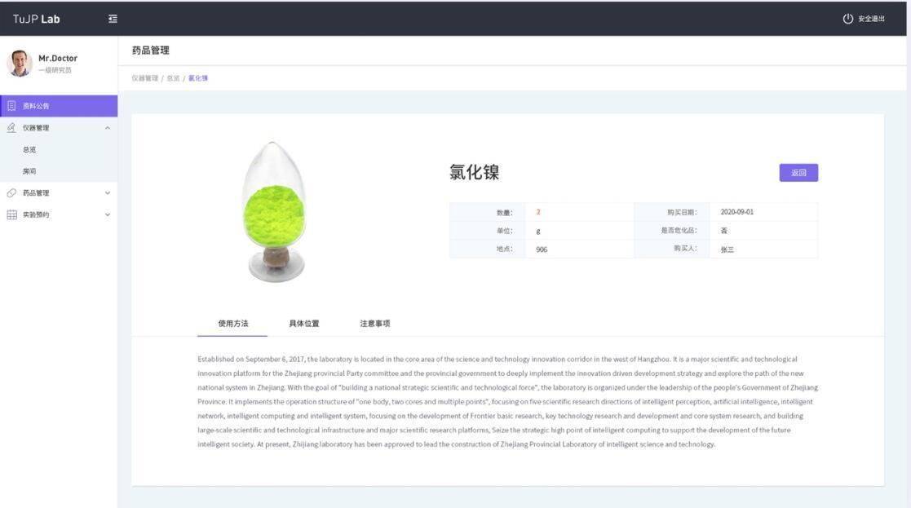911x508 pixels.
Task: Click the 仪器管理 breadcrumb link
Action: click(144, 78)
